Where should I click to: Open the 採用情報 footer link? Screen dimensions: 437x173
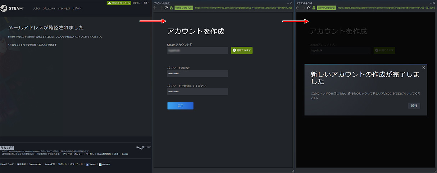point(22,164)
